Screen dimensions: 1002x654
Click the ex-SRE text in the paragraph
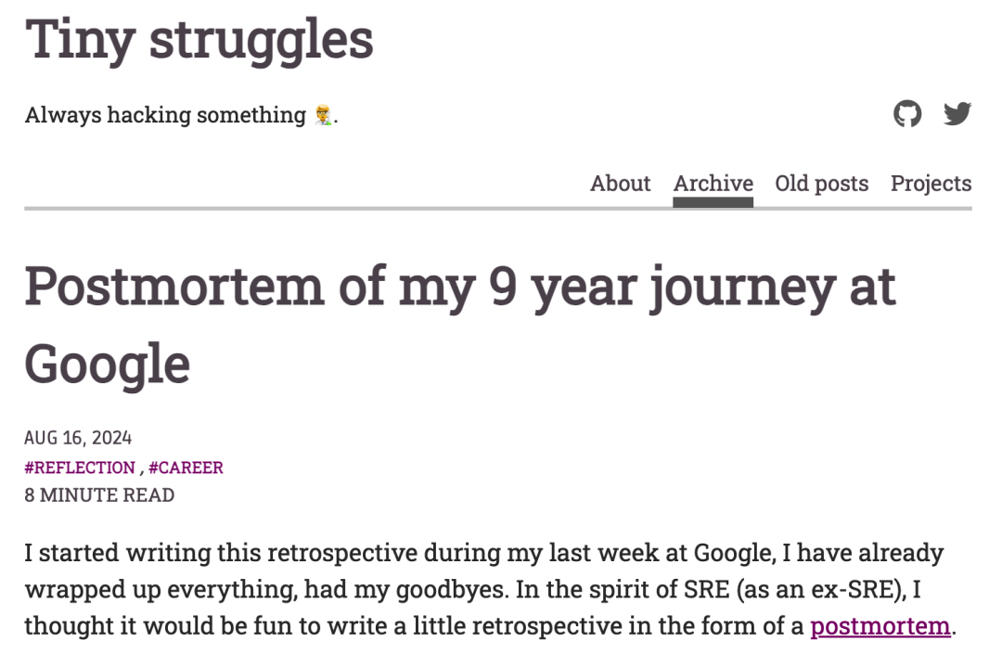883,590
